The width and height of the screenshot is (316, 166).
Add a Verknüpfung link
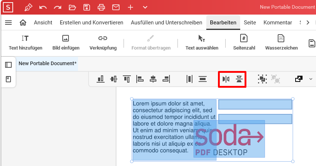coord(103,43)
